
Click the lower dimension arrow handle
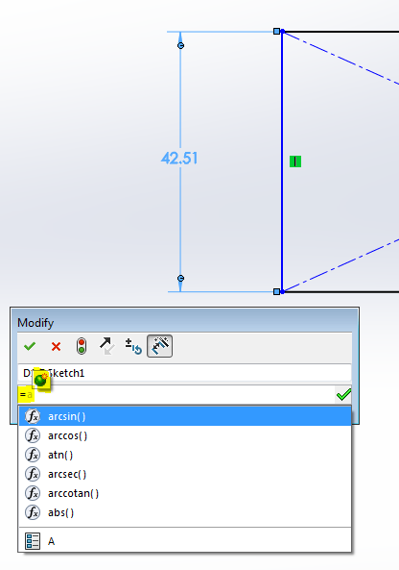(180, 279)
